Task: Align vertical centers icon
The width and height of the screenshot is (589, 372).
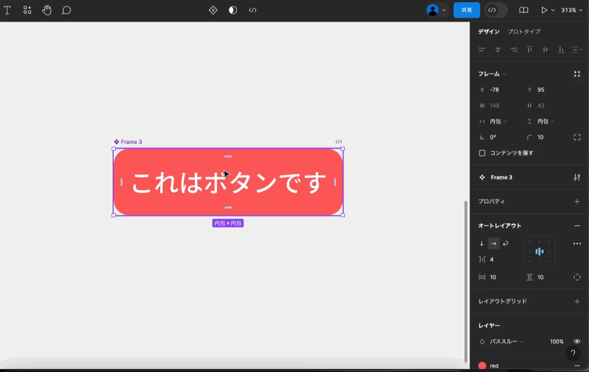Action: pos(546,50)
